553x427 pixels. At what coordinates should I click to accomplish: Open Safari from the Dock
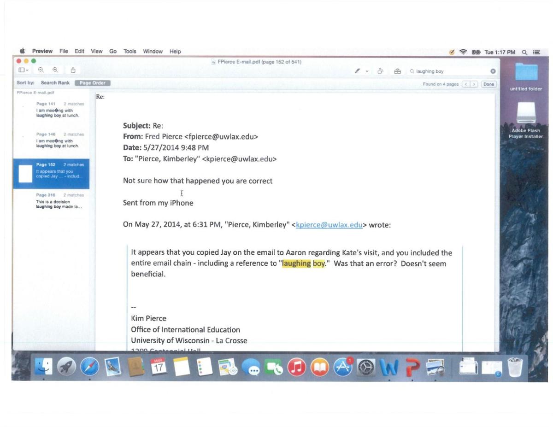point(89,367)
